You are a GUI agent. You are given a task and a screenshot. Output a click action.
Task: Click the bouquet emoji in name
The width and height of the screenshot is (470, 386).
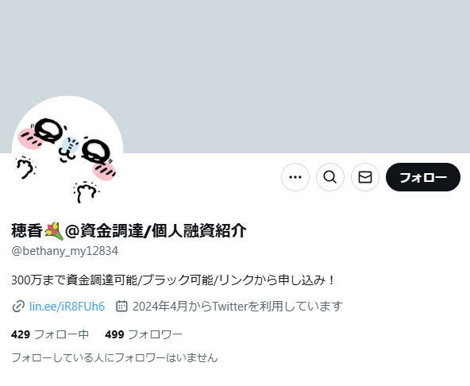54,231
